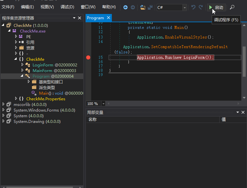
Task: Click the Main() method icon
Action: 34,93
